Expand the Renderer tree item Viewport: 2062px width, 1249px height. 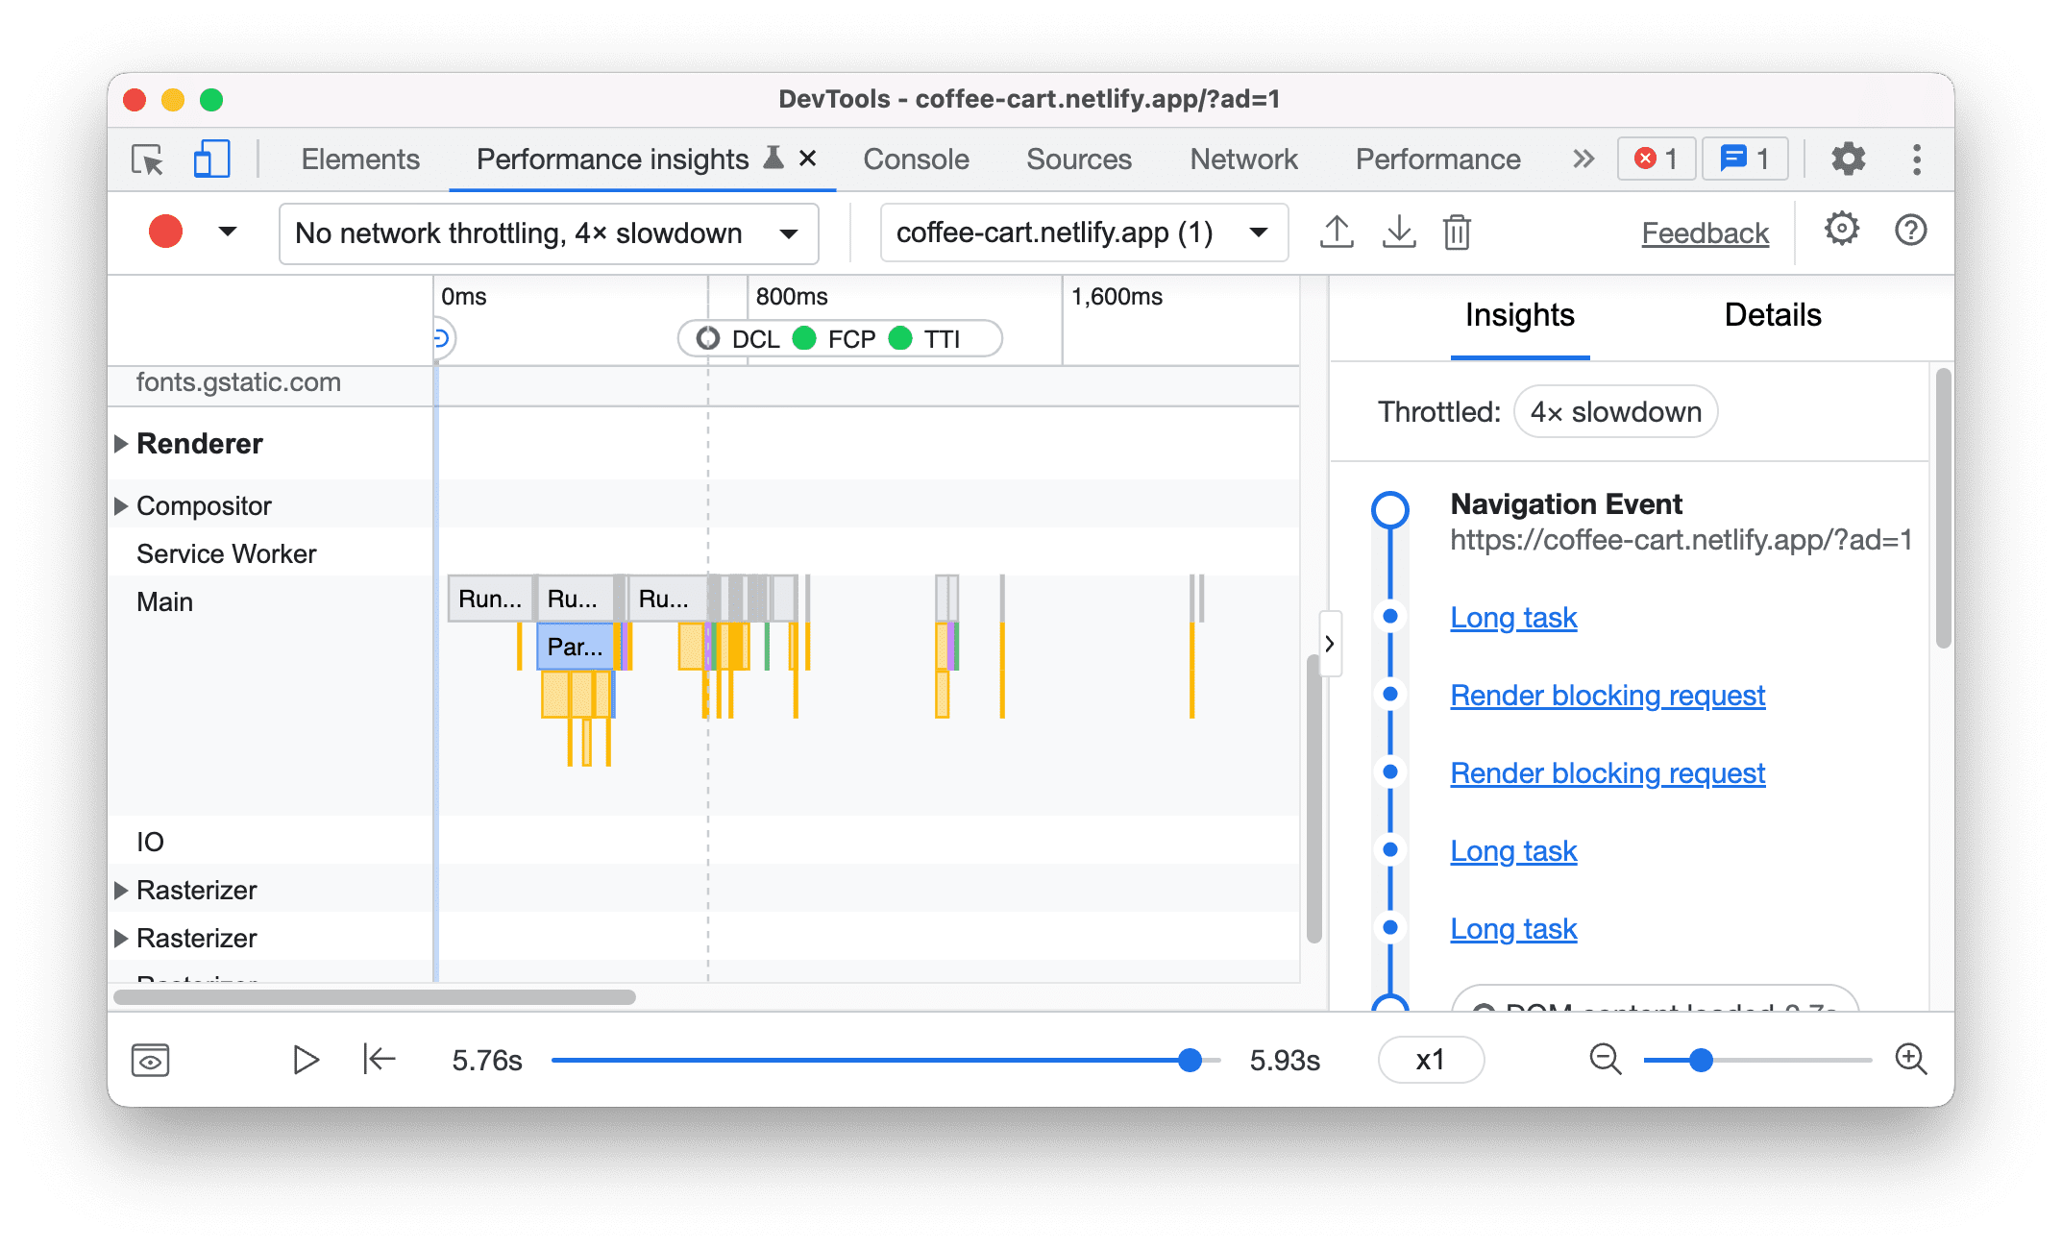[x=125, y=443]
